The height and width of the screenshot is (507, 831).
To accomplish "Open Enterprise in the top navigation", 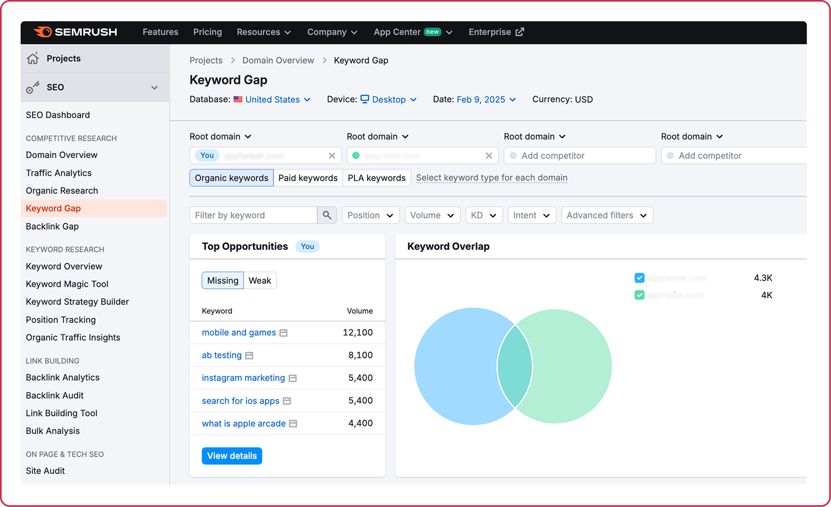I will pos(496,32).
